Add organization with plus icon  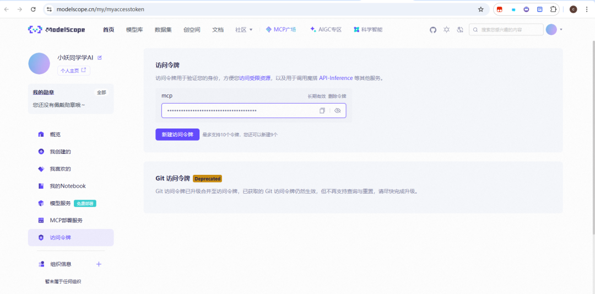[99, 264]
